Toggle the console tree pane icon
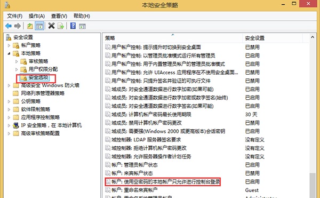 click(39, 26)
